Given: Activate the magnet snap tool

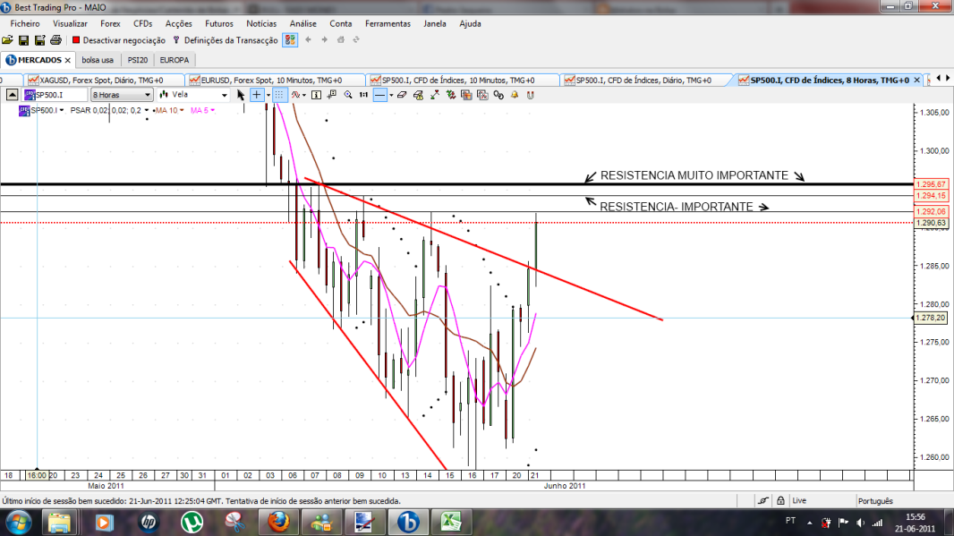Looking at the screenshot, I should 530,94.
